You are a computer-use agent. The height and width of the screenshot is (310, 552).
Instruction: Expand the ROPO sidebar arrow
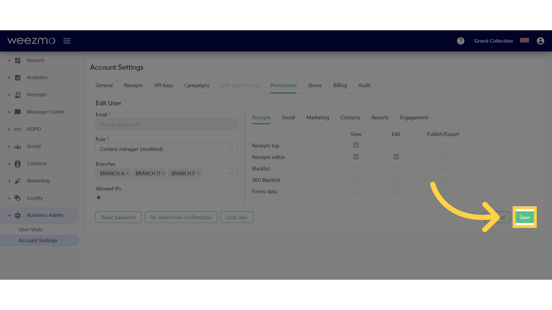coord(9,129)
